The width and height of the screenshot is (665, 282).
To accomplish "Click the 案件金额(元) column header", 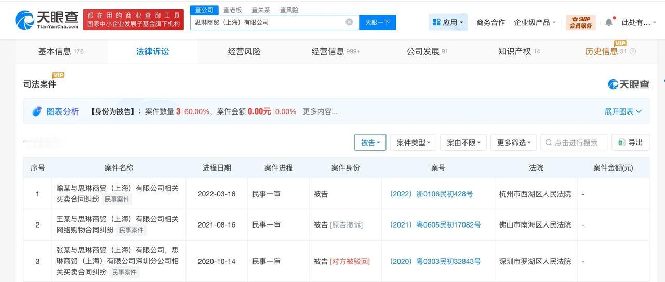I will coord(613,168).
